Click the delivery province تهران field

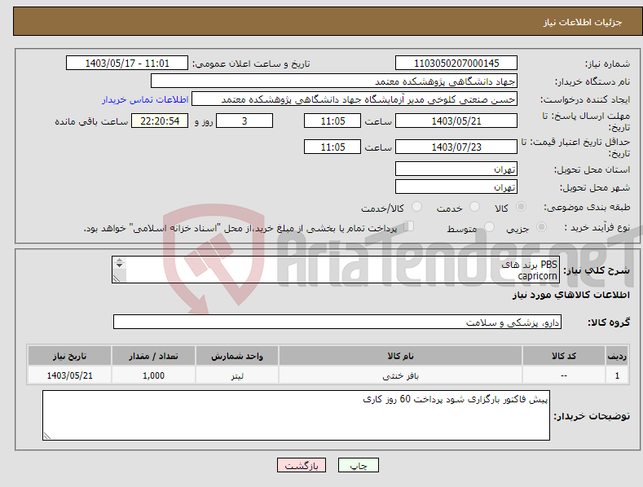[x=456, y=169]
